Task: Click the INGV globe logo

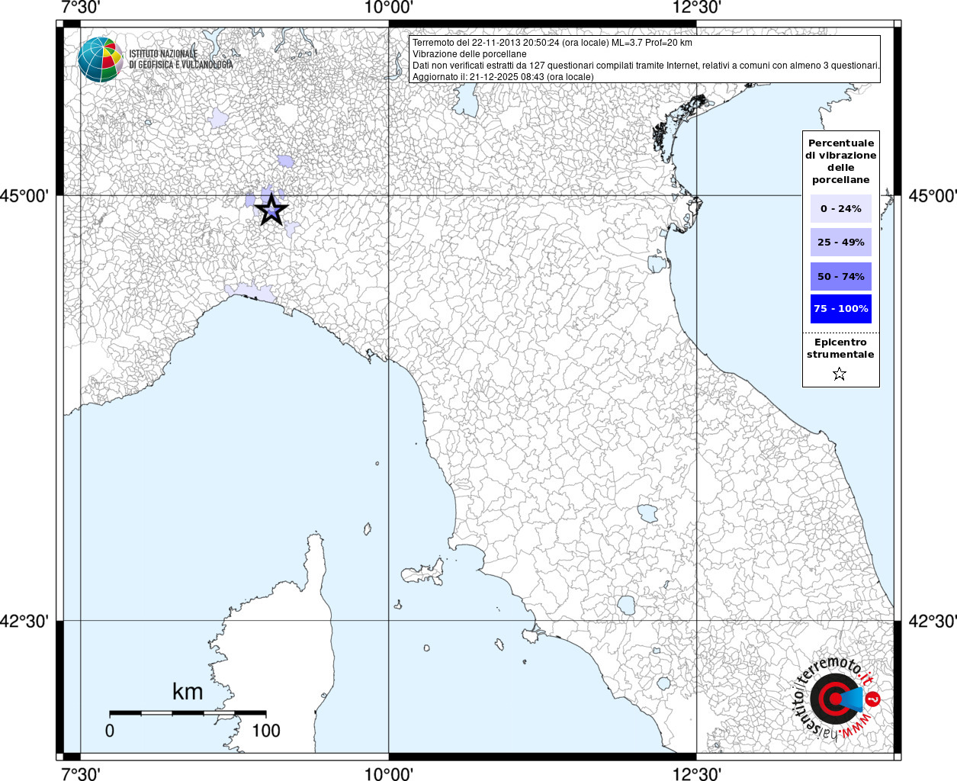Action: coord(100,59)
